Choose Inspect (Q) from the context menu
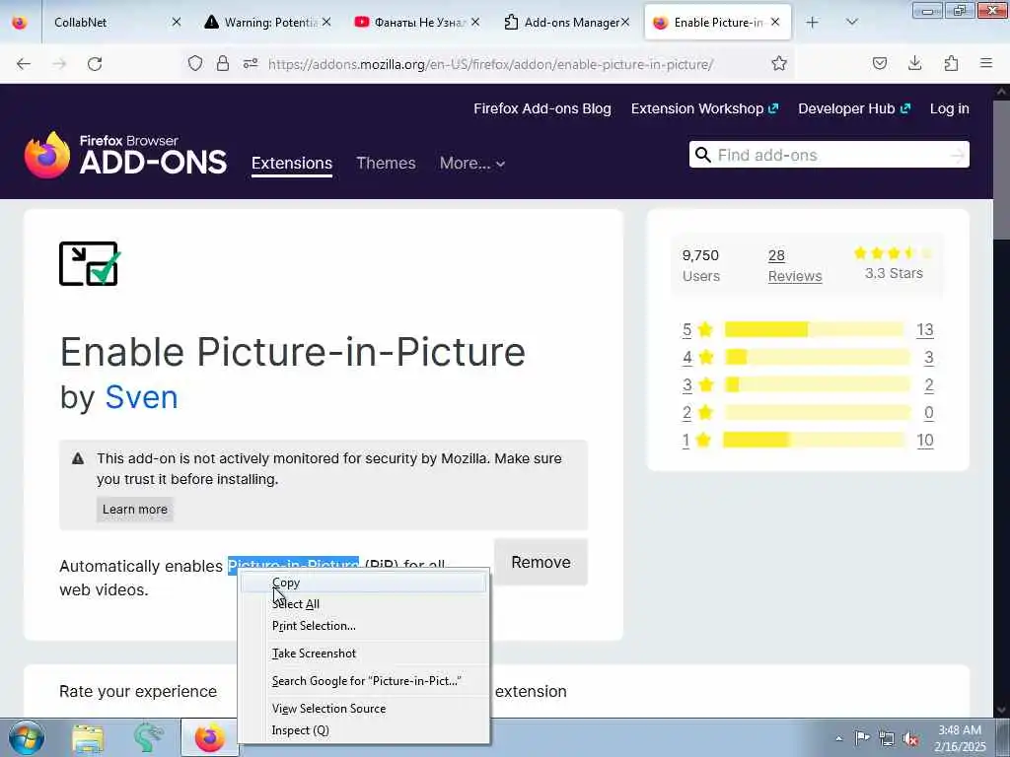Image resolution: width=1010 pixels, height=757 pixels. 364,730
